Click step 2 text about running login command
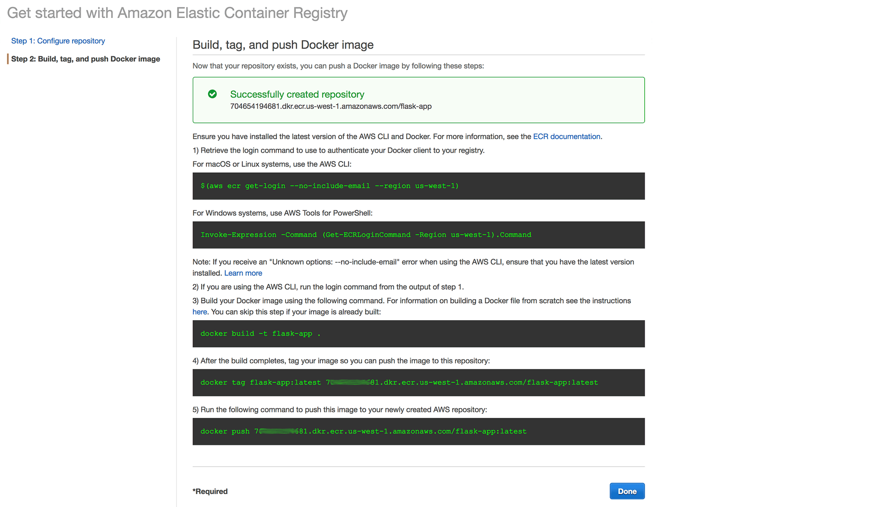Screen dimensions: 876x507 328,287
